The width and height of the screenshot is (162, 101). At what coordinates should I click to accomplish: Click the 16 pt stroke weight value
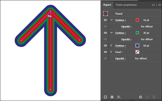(146, 20)
